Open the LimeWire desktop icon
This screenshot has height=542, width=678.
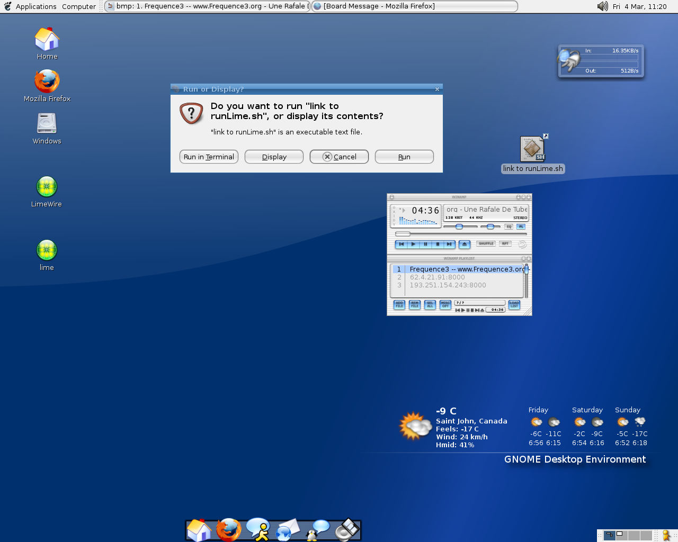click(46, 187)
